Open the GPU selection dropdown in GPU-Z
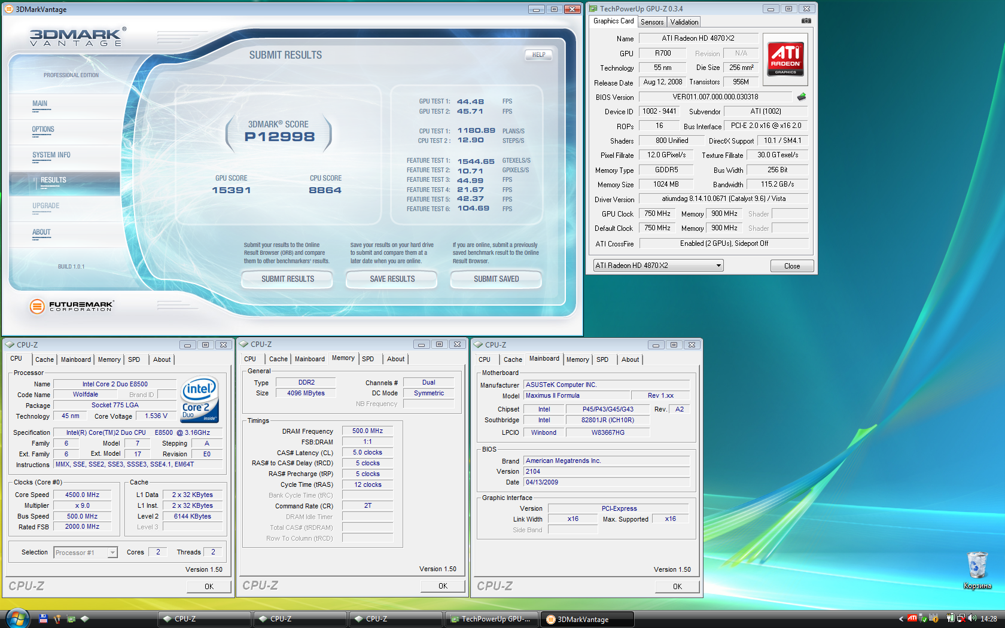Viewport: 1005px width, 628px height. pos(658,266)
